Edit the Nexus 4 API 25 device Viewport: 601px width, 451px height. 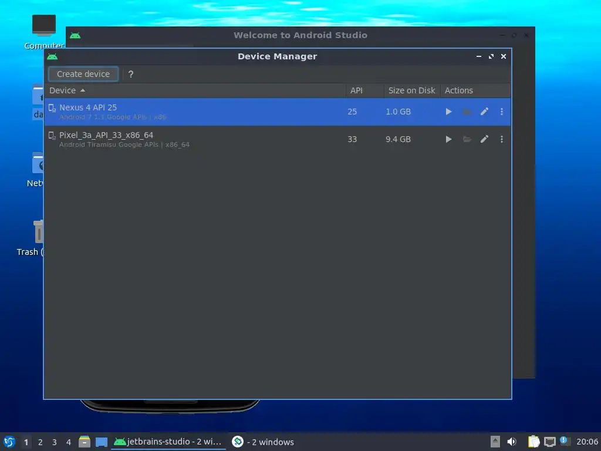click(x=484, y=112)
